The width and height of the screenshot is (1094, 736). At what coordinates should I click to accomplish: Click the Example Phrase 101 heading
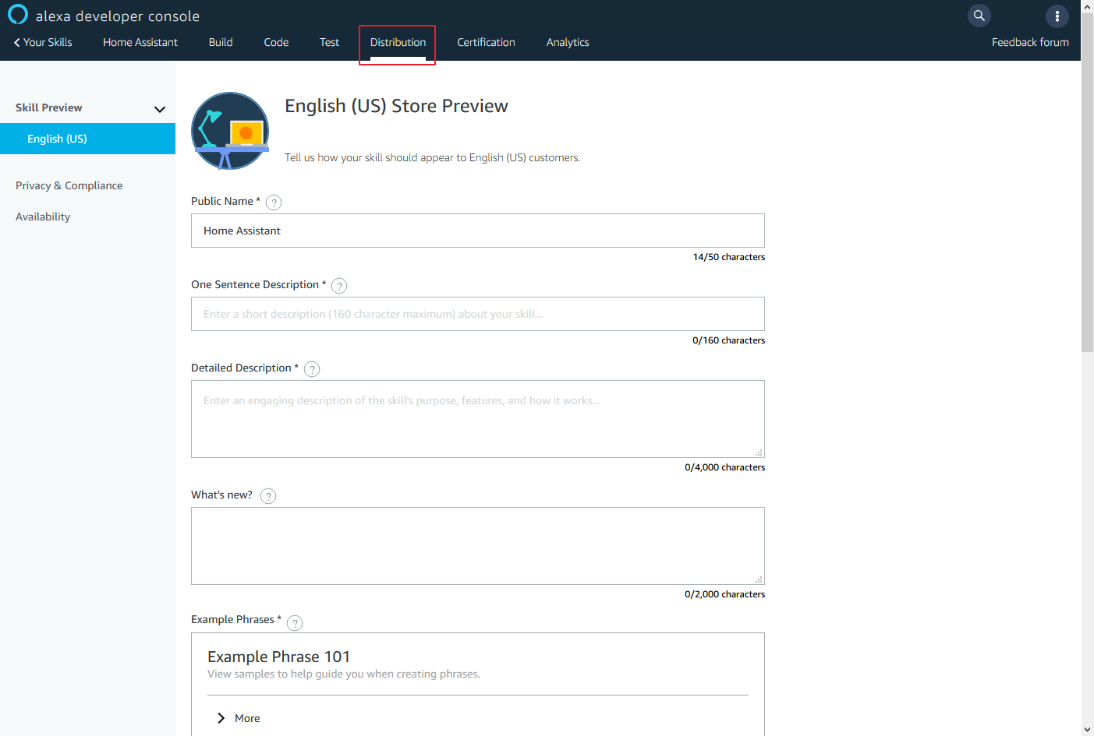pyautogui.click(x=278, y=657)
